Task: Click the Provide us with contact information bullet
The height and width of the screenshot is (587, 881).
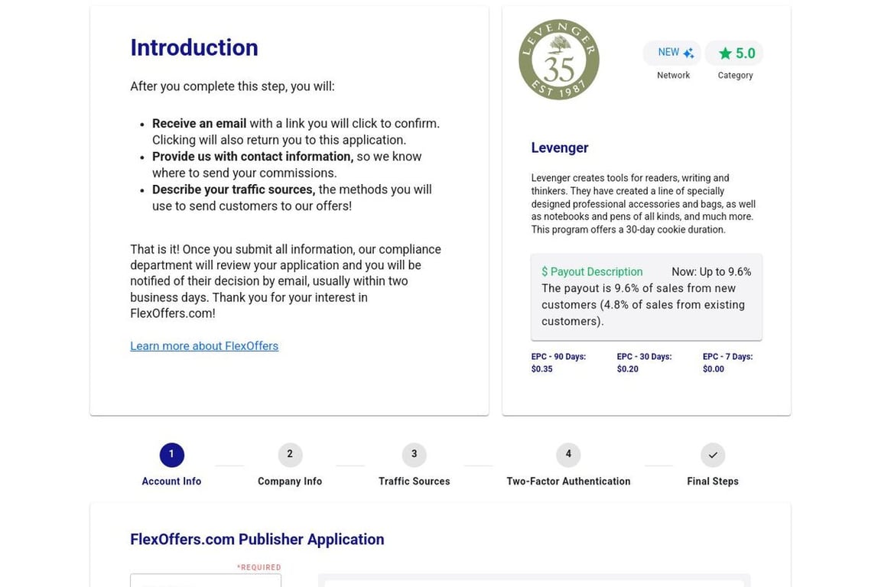Action: click(287, 164)
